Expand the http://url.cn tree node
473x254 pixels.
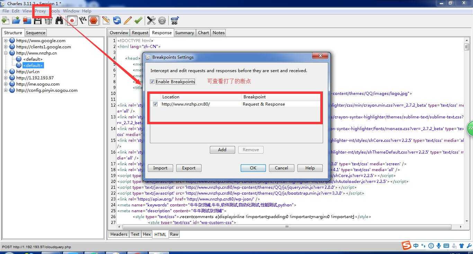click(6, 72)
